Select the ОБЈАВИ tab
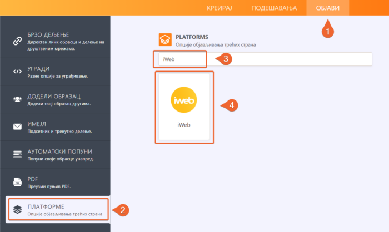Image resolution: width=389 pixels, height=232 pixels. click(327, 8)
